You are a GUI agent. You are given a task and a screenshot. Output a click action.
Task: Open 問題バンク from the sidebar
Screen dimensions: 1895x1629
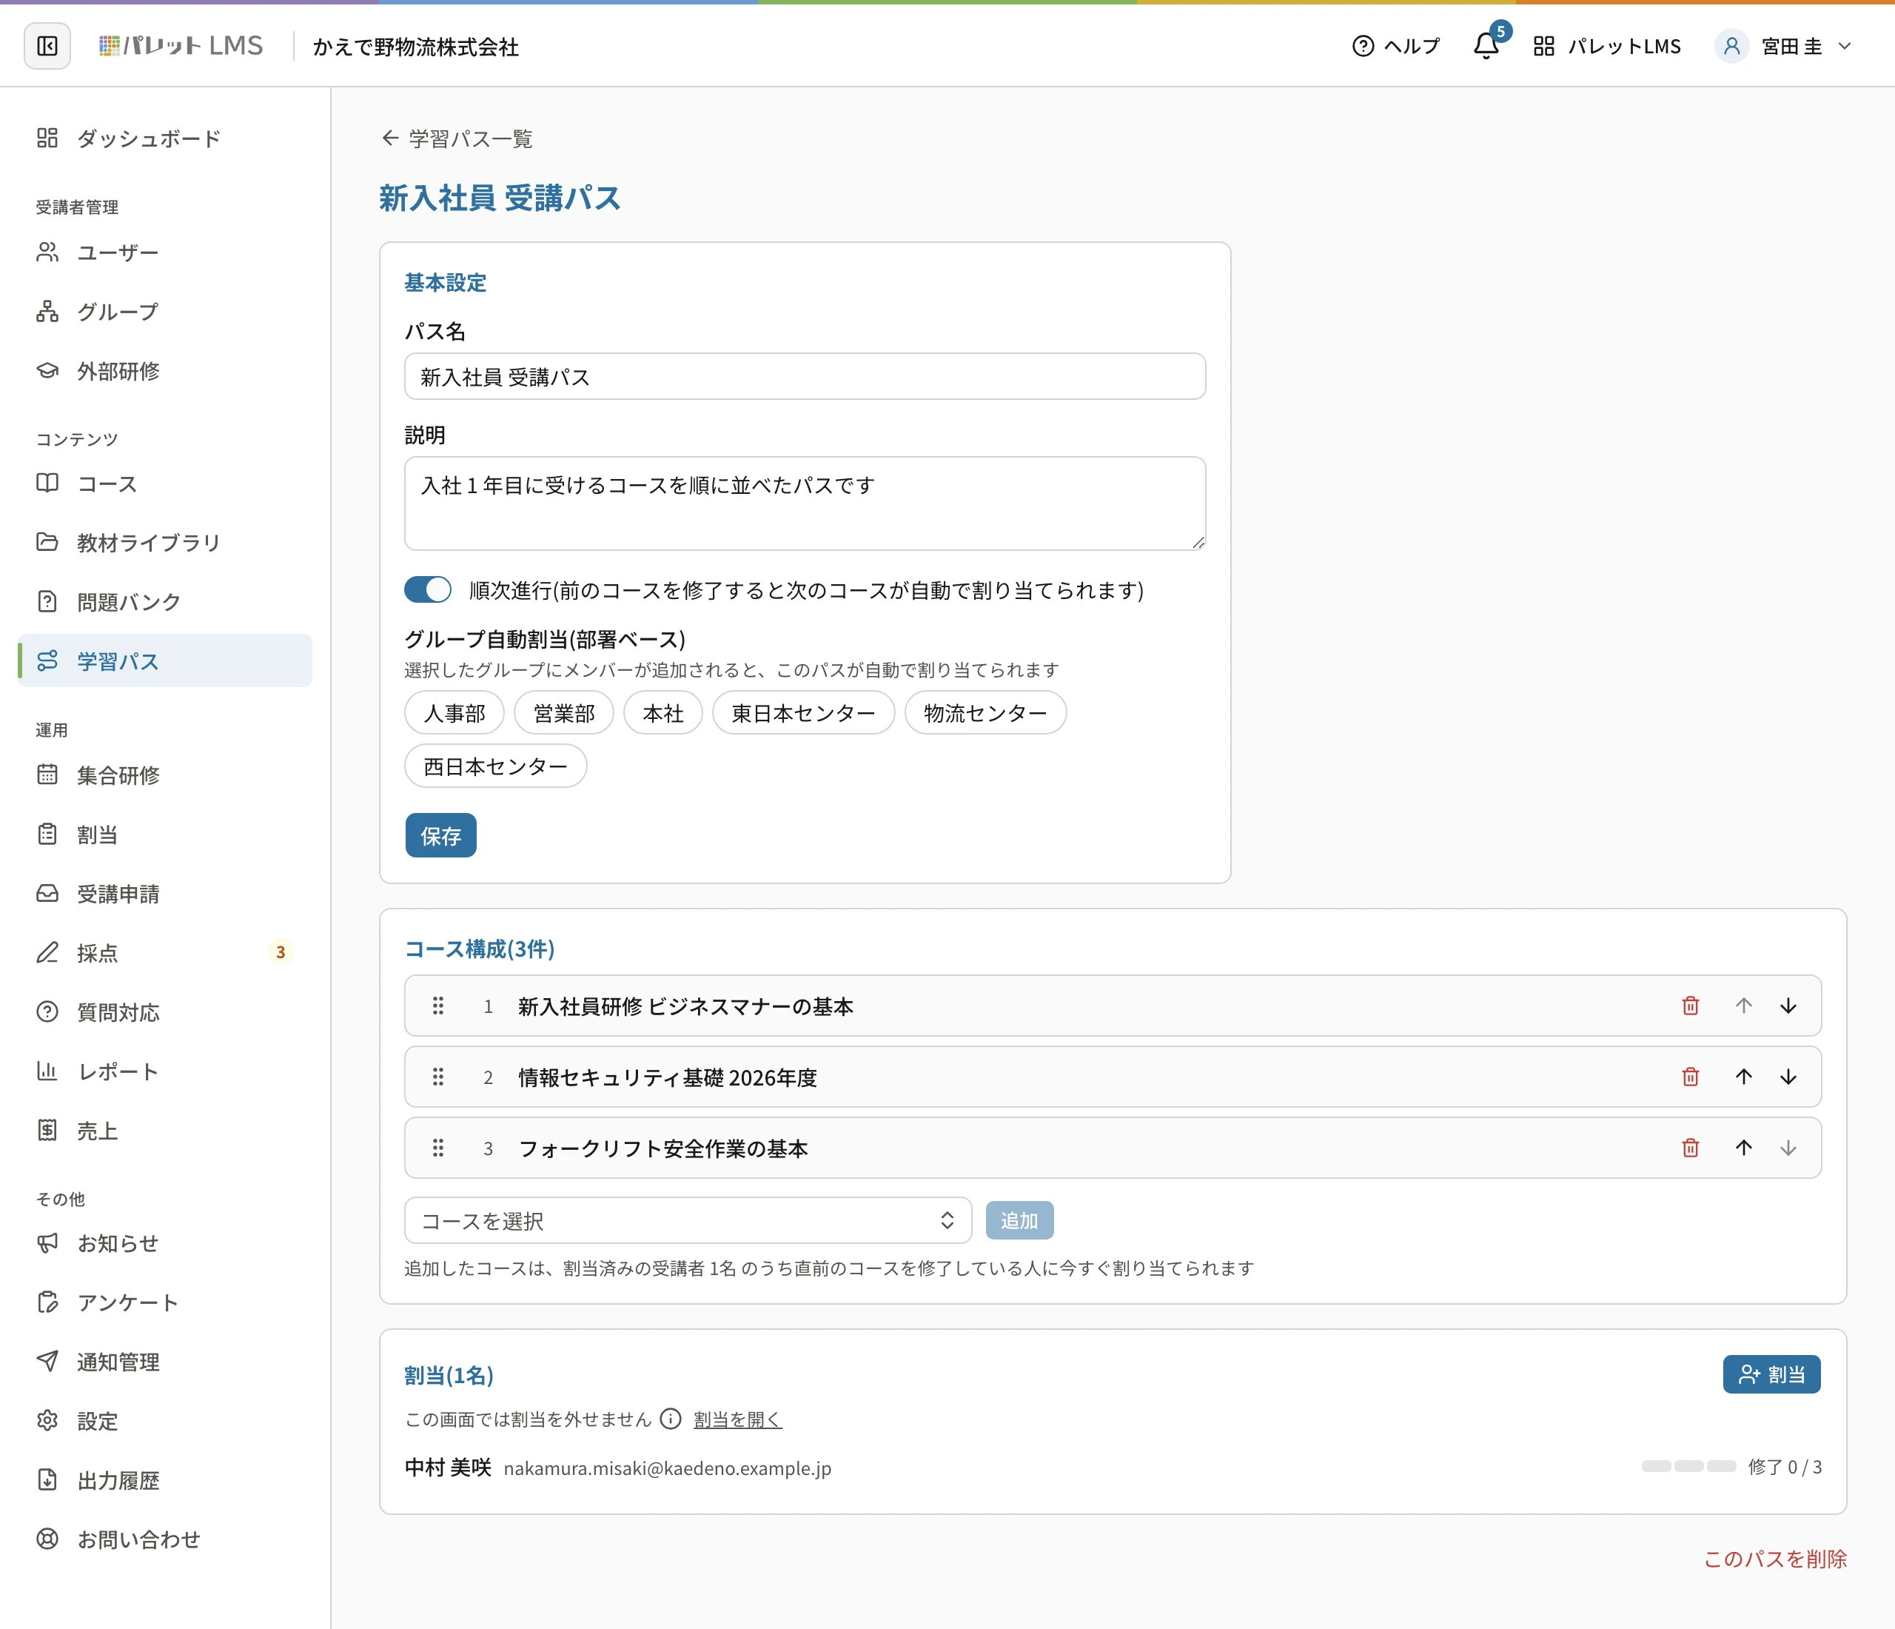(164, 602)
